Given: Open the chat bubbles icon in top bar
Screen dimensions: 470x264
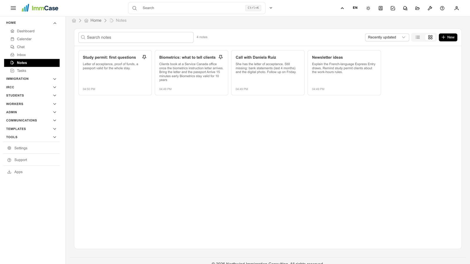Looking at the screenshot, I should (405, 8).
